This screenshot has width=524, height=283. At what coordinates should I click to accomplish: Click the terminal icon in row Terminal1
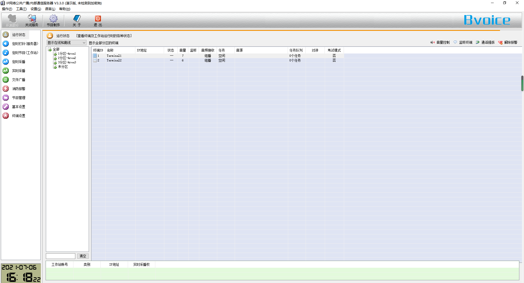click(95, 56)
